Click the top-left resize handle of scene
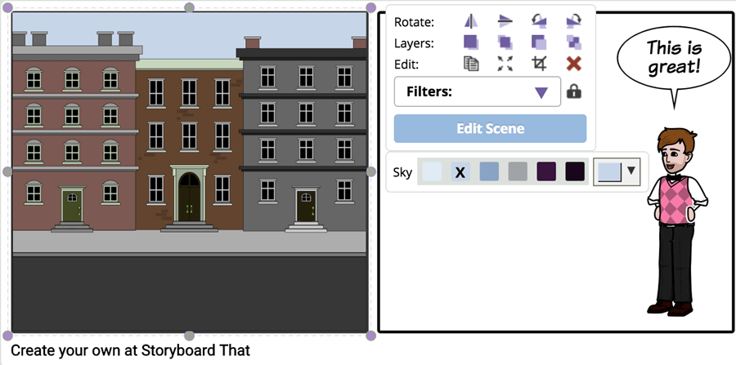The height and width of the screenshot is (365, 736). pos(8,7)
